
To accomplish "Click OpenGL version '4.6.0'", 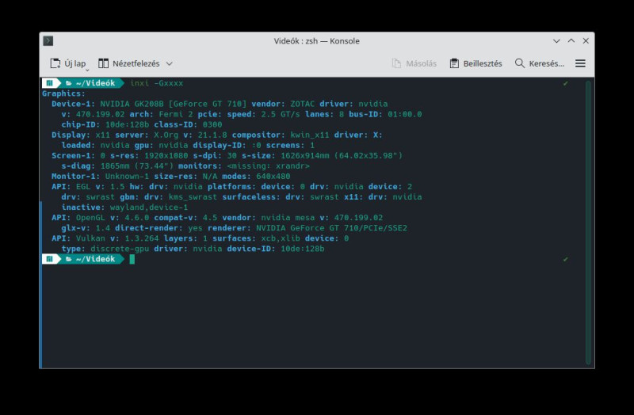I will (136, 218).
